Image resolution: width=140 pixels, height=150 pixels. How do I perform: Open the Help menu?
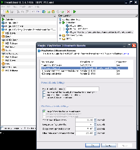[x=37, y=7]
